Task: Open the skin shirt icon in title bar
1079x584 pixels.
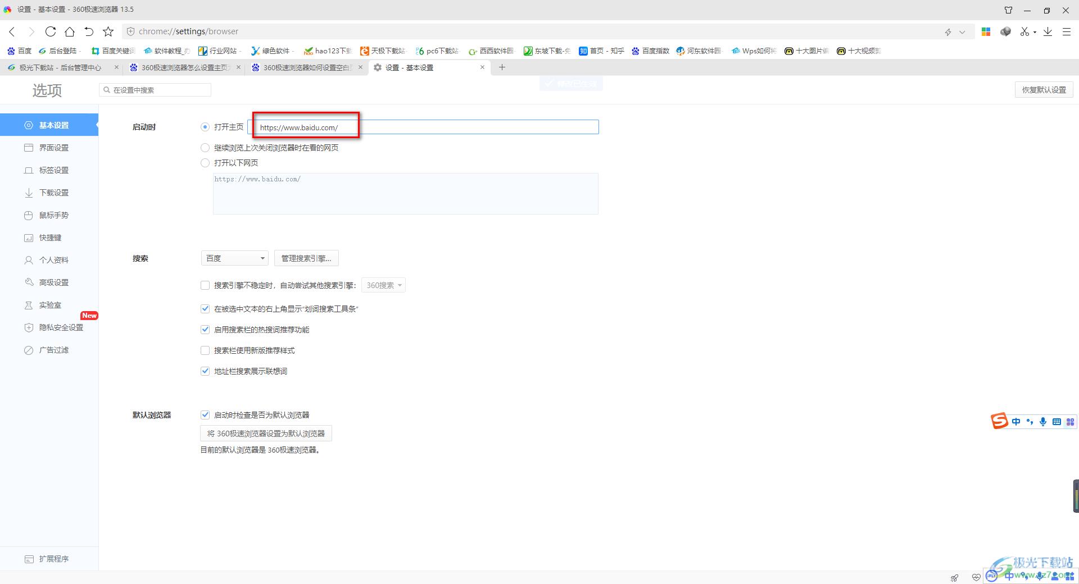Action: (1008, 10)
